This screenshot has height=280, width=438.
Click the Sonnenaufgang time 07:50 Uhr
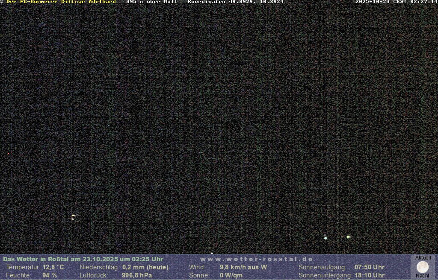[369, 267]
